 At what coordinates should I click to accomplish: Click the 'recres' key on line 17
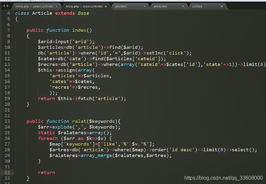(61, 87)
